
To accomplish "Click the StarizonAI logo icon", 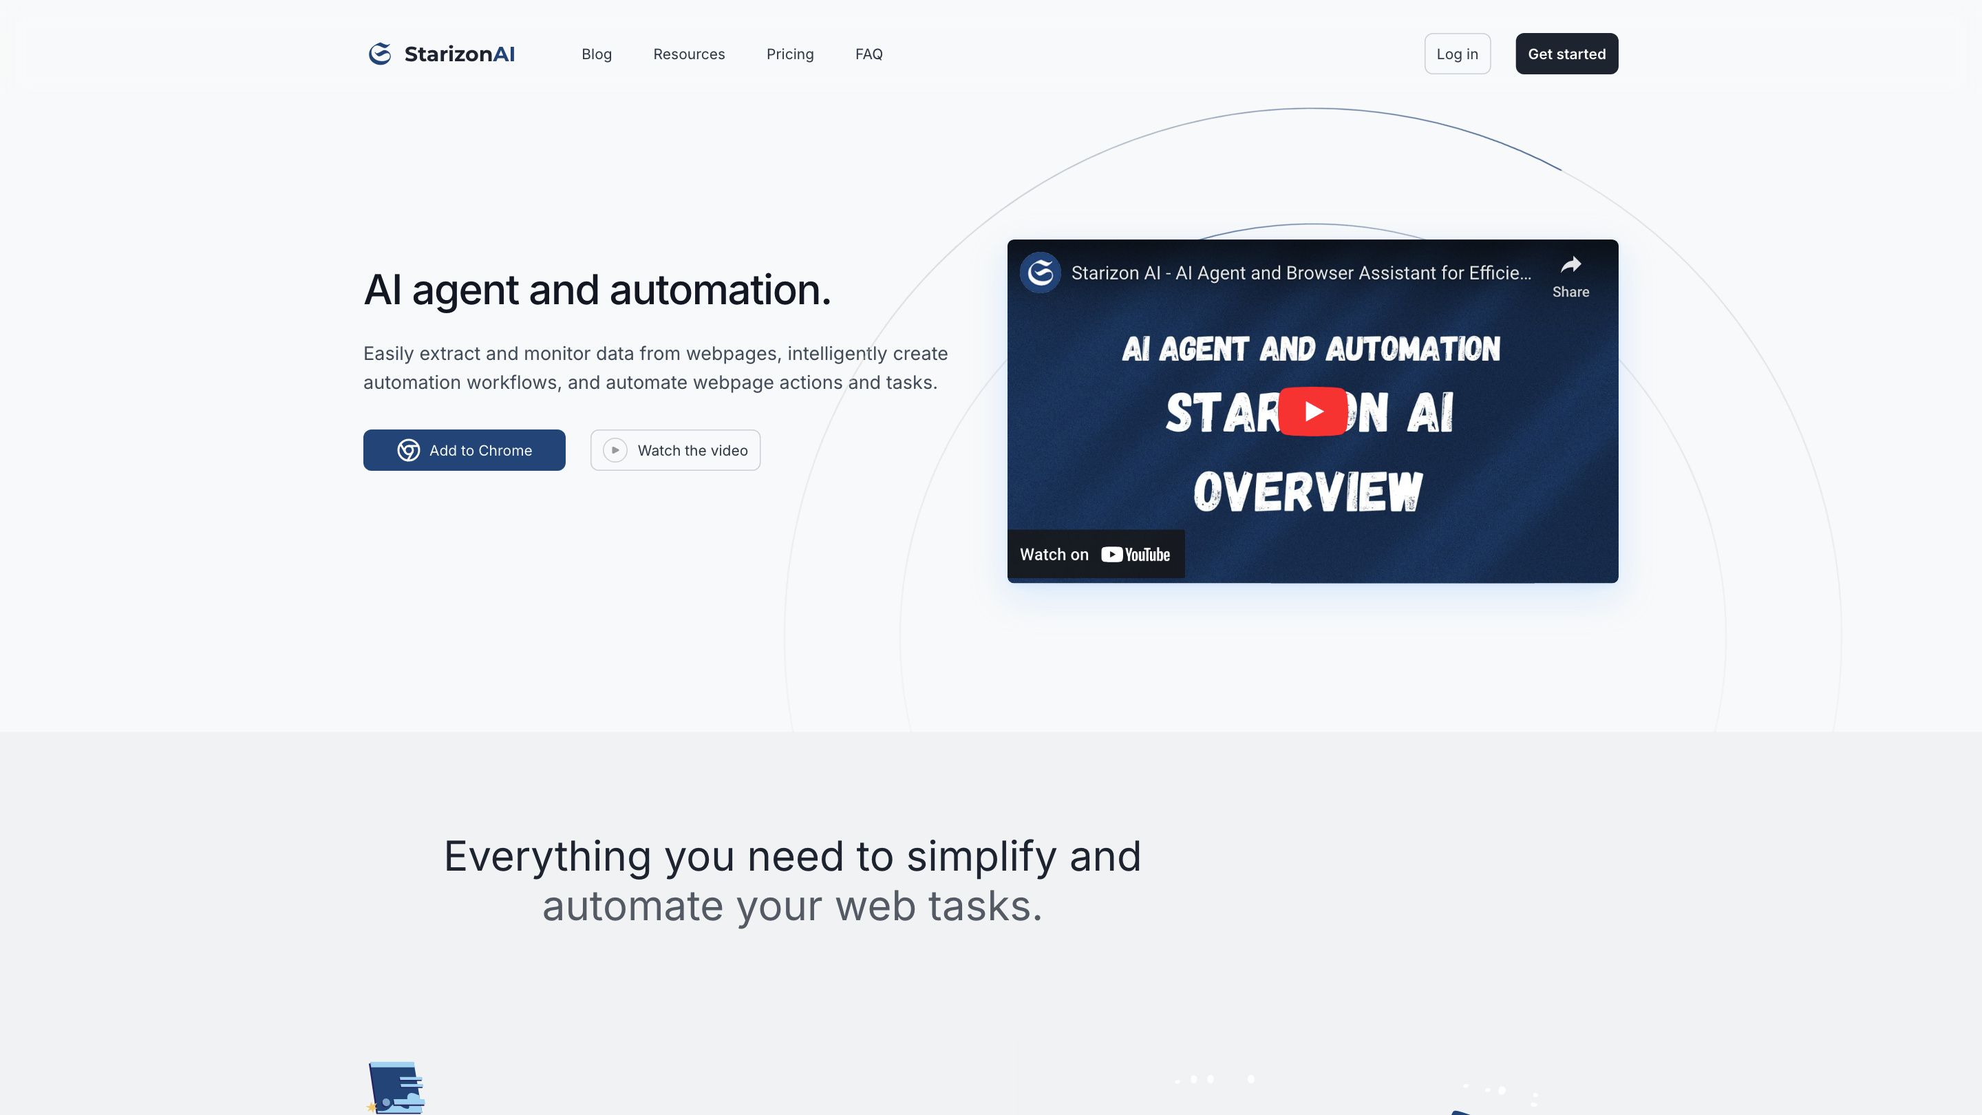I will [379, 53].
